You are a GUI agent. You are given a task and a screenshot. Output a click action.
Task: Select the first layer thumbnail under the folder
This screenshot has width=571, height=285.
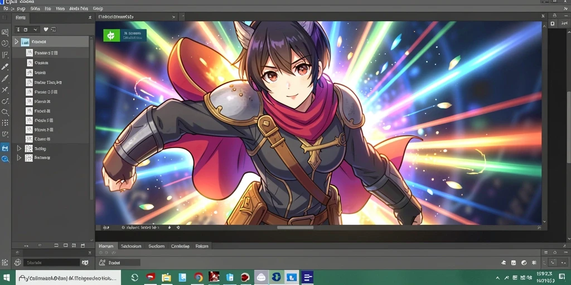pos(29,53)
